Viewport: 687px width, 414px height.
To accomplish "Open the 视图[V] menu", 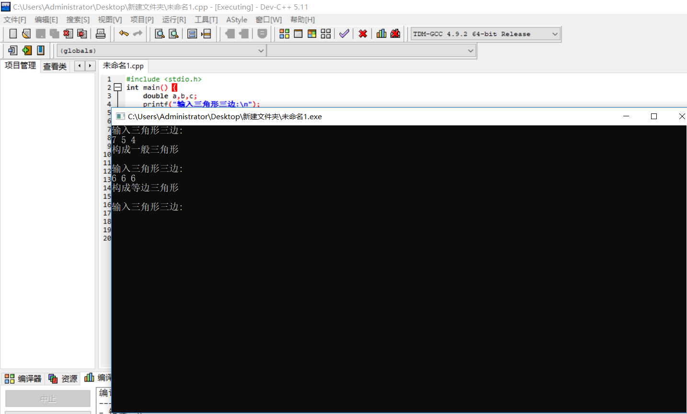I will [110, 20].
